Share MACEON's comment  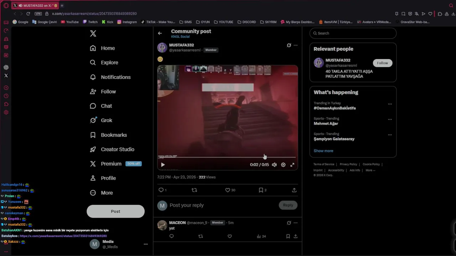point(295,236)
